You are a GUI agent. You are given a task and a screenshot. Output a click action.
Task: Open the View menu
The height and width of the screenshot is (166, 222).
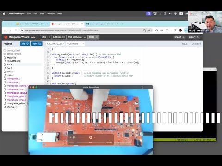[42, 14]
